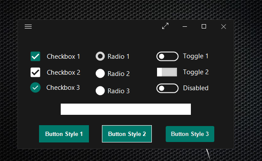Click the Radio 1 label
This screenshot has width=262, height=161.
point(118,57)
